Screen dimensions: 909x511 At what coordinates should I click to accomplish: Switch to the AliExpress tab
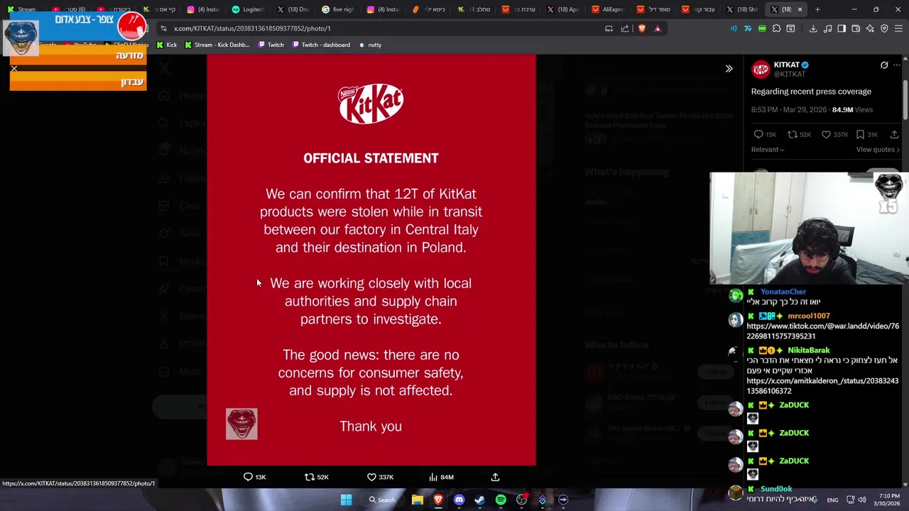pyautogui.click(x=607, y=9)
